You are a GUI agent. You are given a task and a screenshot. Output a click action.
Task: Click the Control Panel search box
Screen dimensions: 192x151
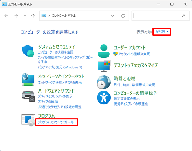click(x=161, y=16)
